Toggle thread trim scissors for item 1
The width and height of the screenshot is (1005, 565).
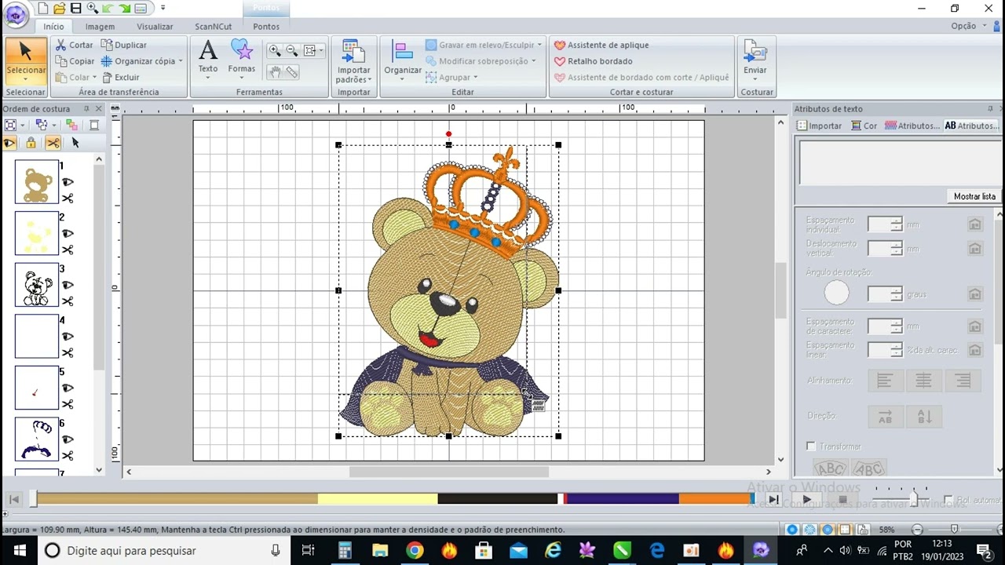(x=68, y=199)
